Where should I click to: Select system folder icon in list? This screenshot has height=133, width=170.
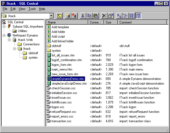tap(49, 50)
